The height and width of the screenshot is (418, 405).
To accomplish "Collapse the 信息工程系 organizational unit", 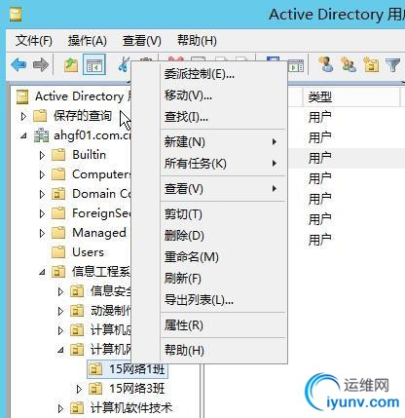I will [42, 272].
